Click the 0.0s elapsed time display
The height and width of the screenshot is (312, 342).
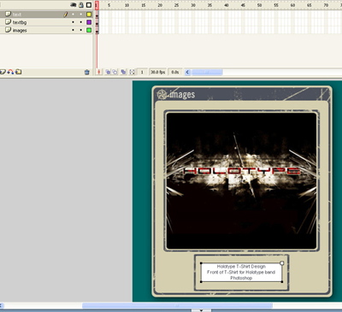tap(175, 72)
